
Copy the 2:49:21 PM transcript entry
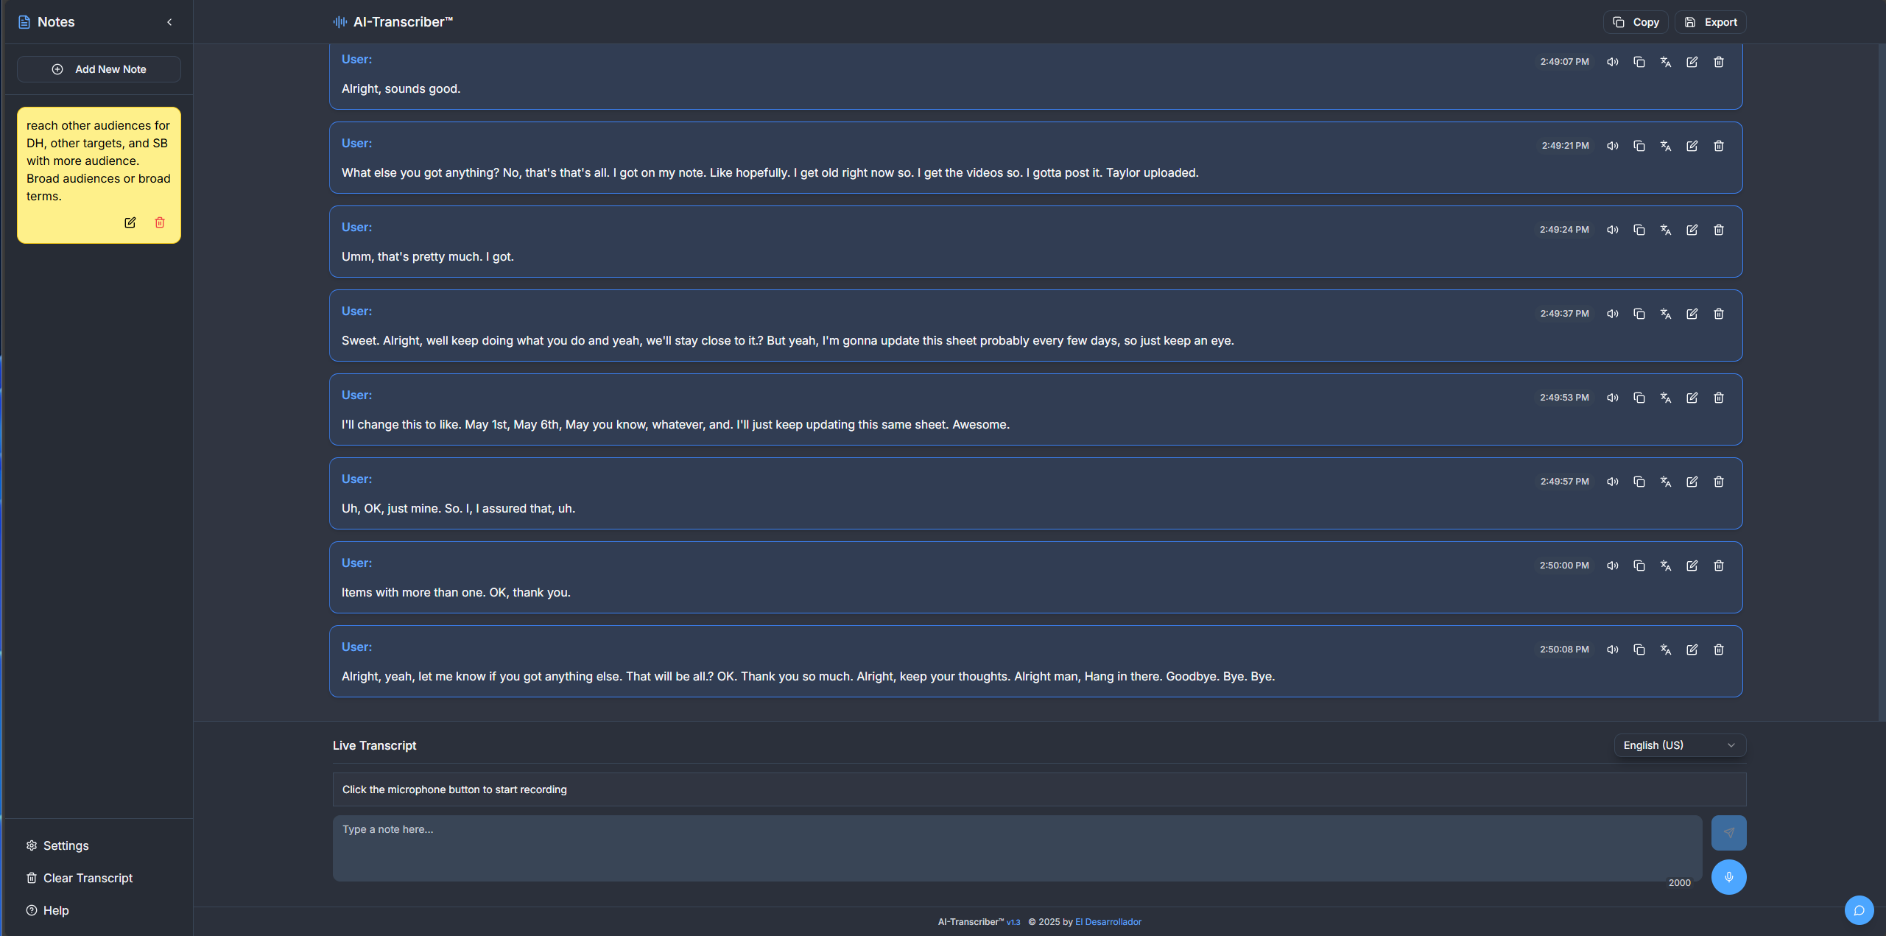tap(1639, 146)
